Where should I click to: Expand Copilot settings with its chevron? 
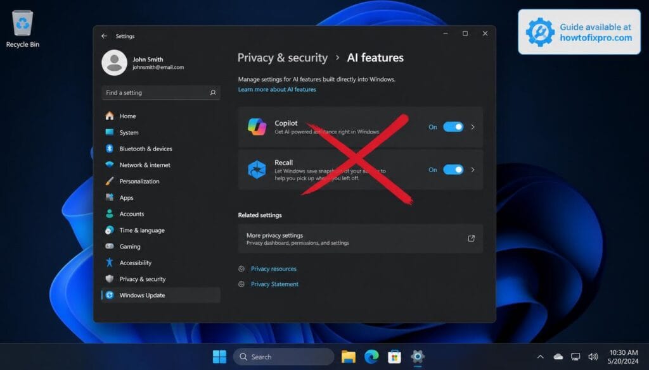tap(473, 126)
